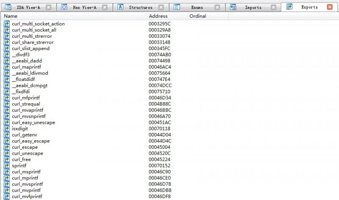Click the export icon beside curl_share_strerror
Screen dimensions: 339x200
tap(7, 42)
